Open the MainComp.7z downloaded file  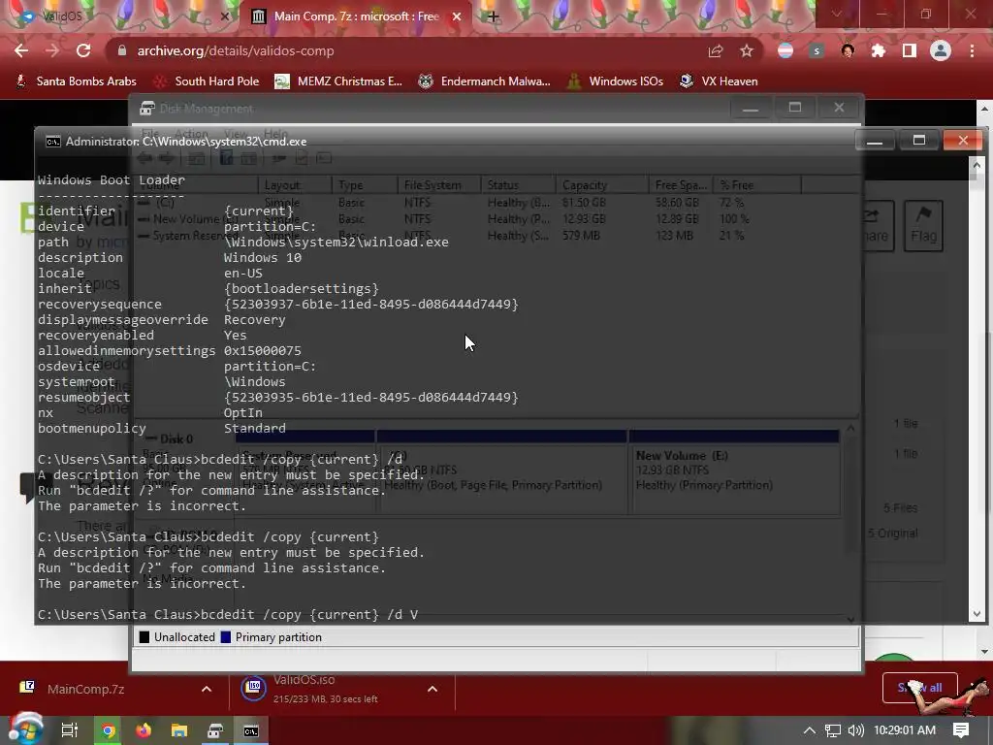click(x=85, y=689)
